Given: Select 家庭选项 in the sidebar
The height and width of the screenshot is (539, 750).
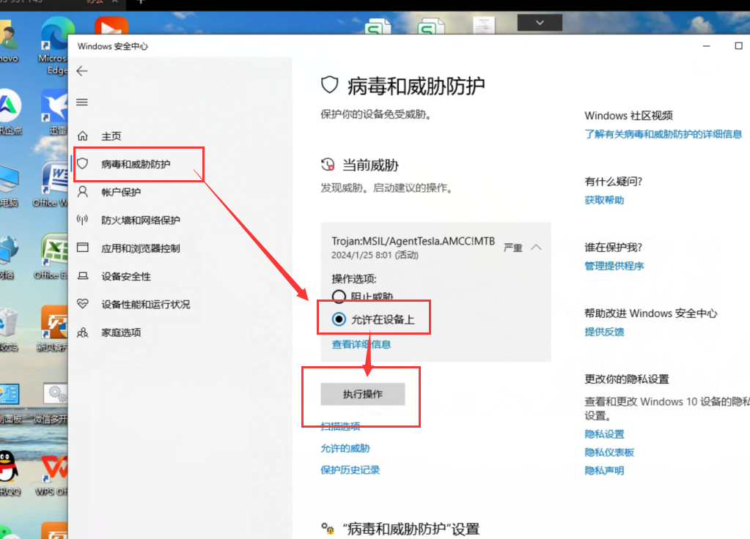Looking at the screenshot, I should pyautogui.click(x=121, y=332).
